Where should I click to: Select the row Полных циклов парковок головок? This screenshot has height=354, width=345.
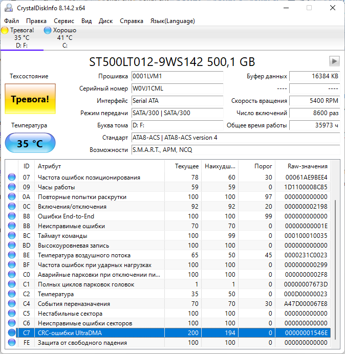click(168, 284)
